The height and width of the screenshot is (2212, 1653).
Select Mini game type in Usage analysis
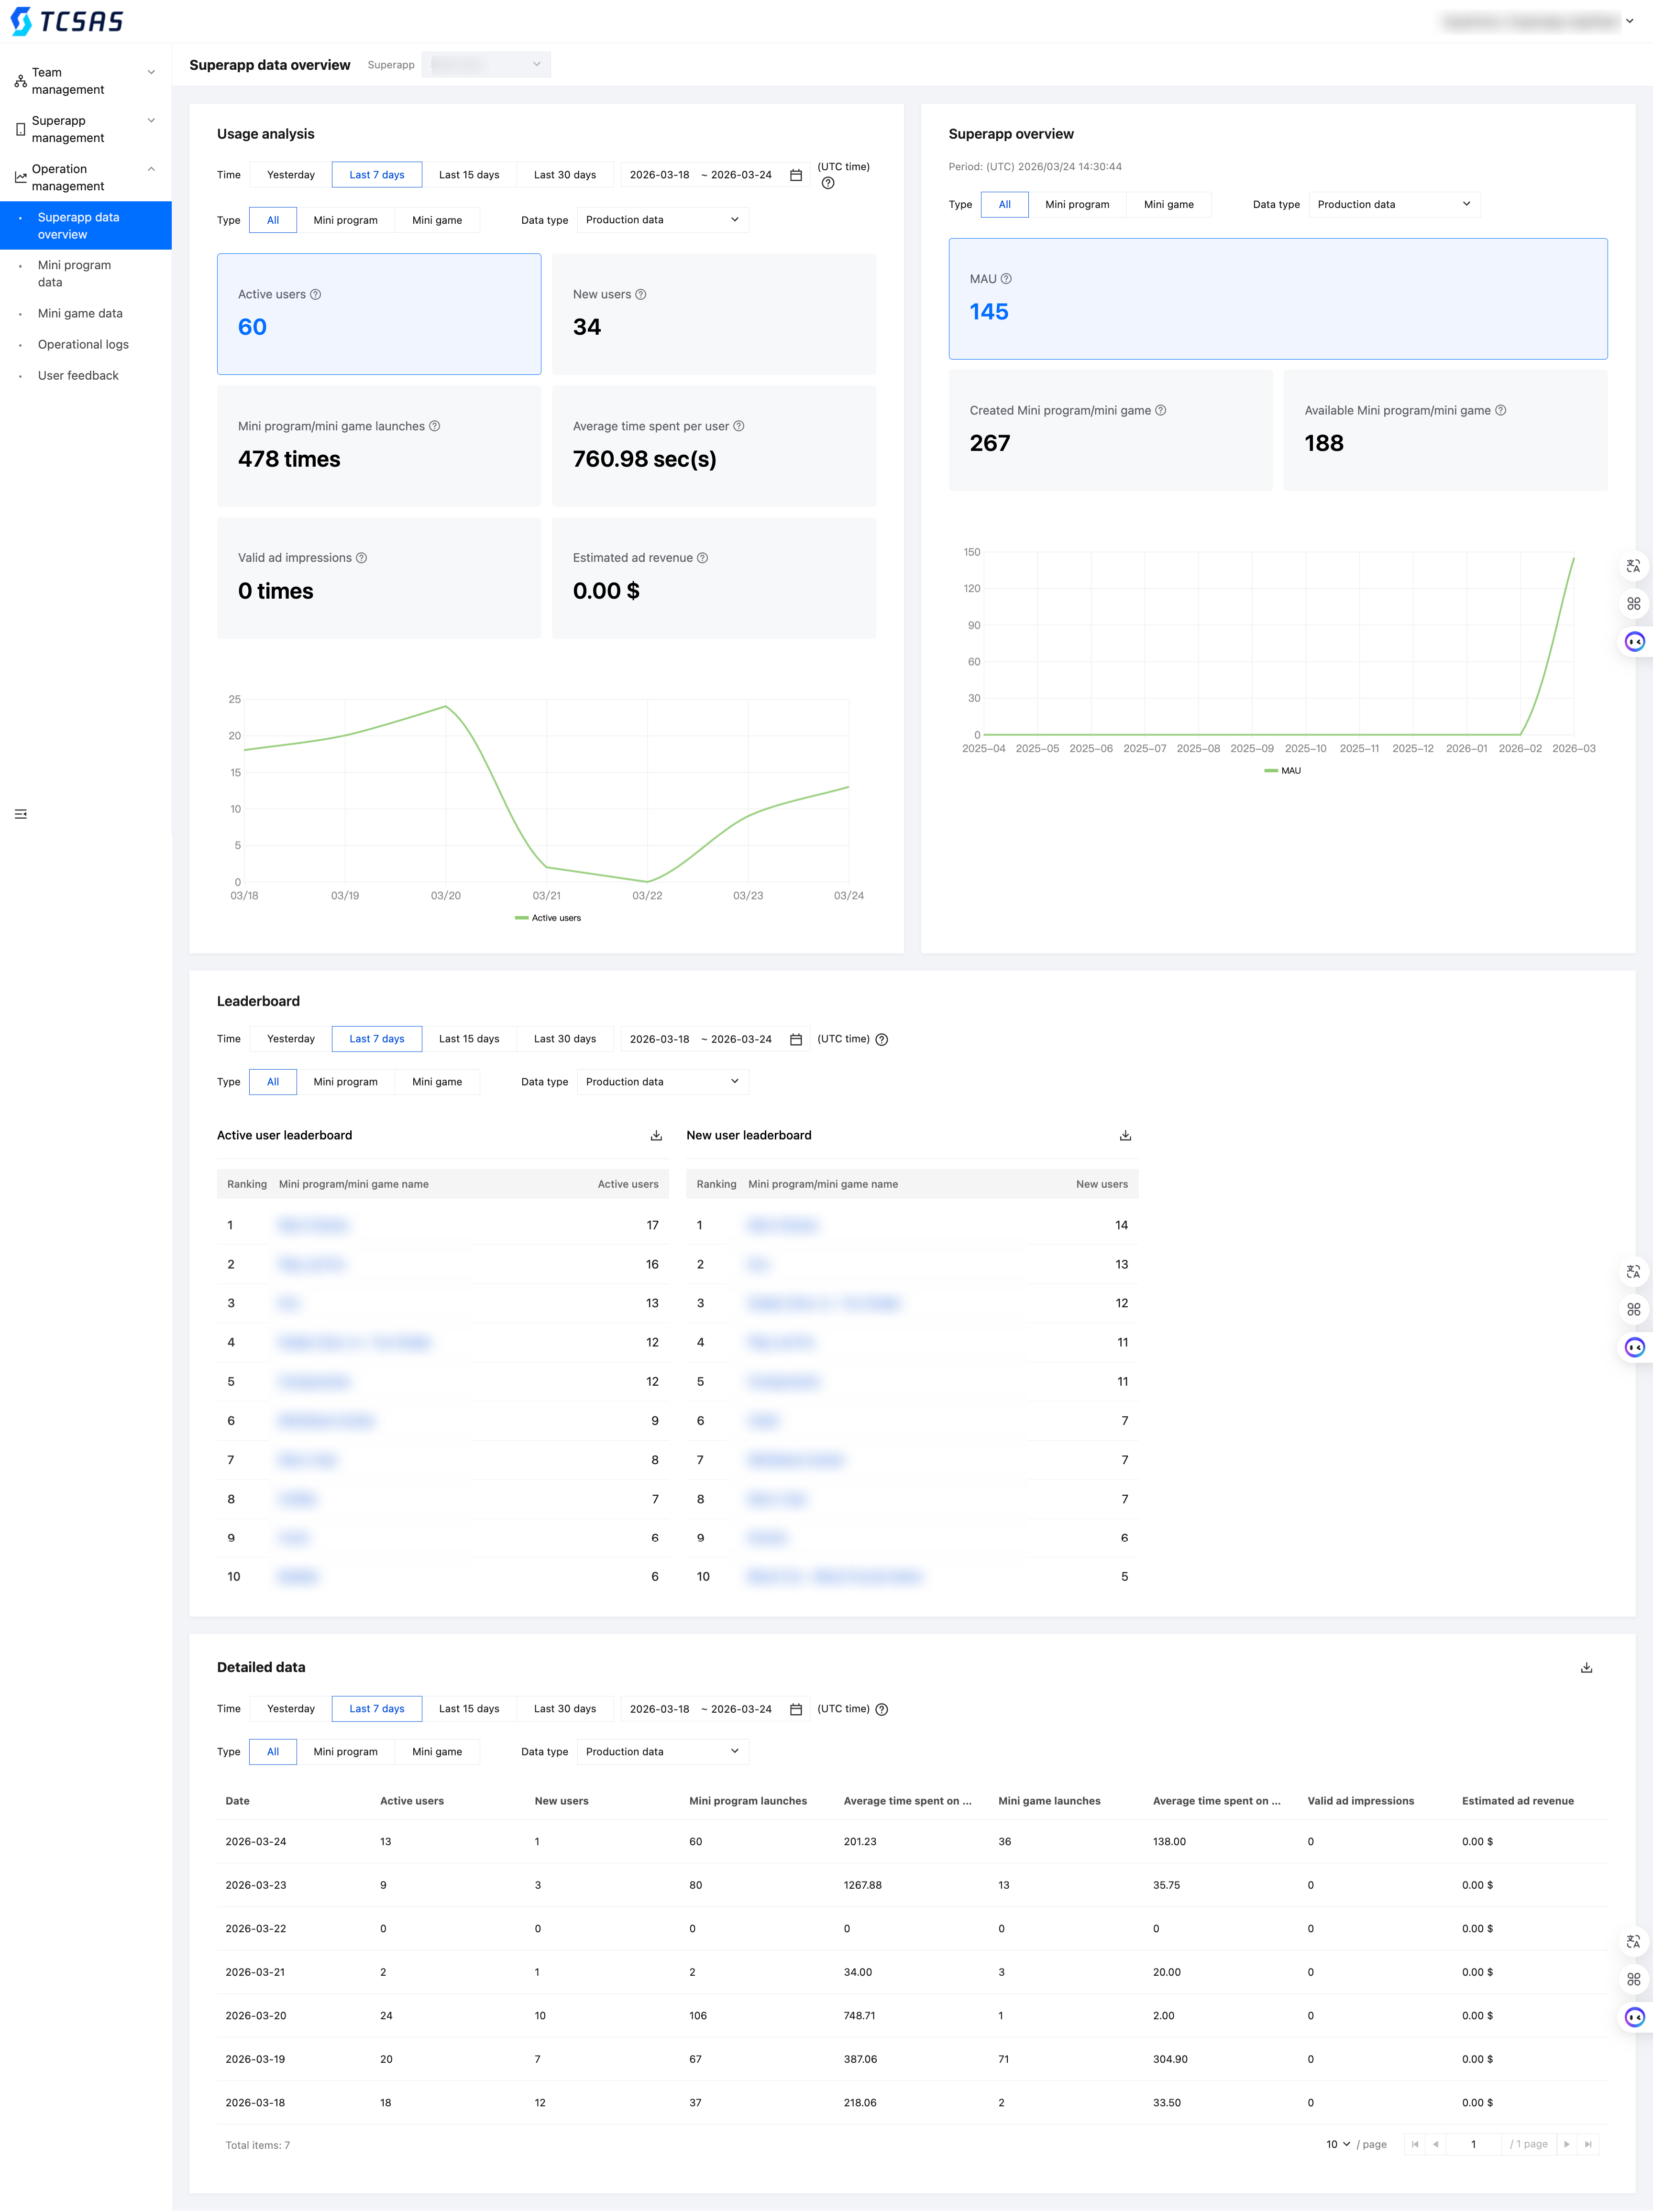tap(437, 220)
